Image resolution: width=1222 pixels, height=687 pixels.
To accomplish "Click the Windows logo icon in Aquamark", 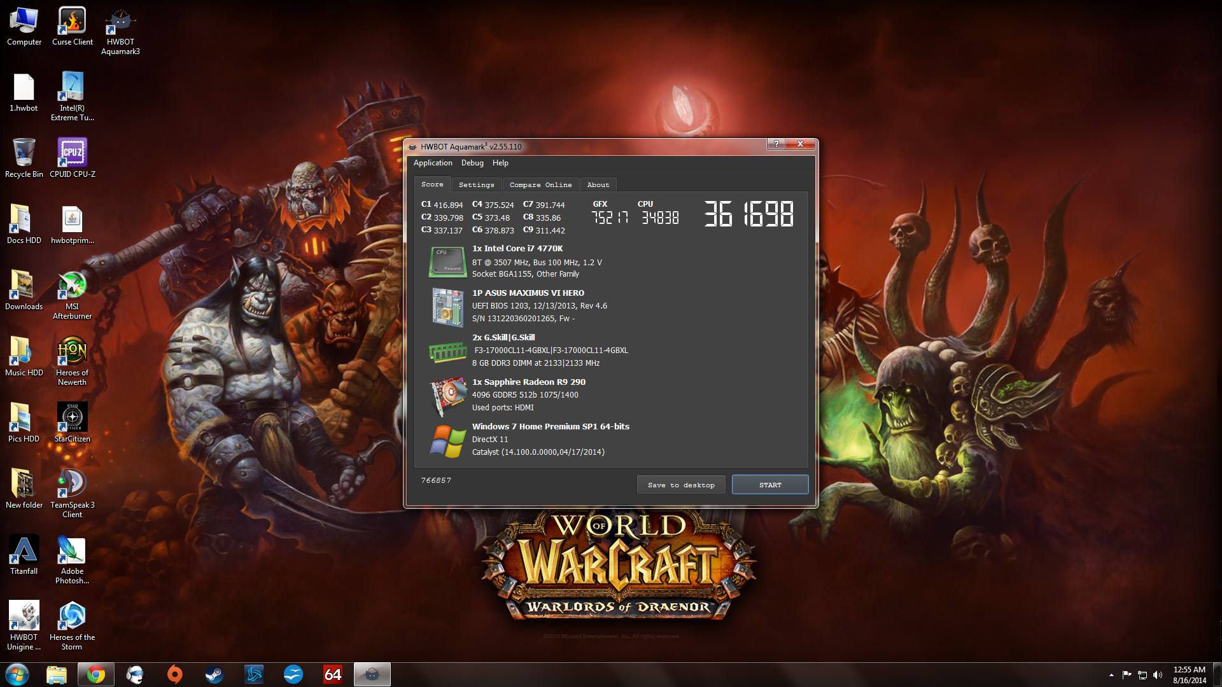I will point(447,441).
